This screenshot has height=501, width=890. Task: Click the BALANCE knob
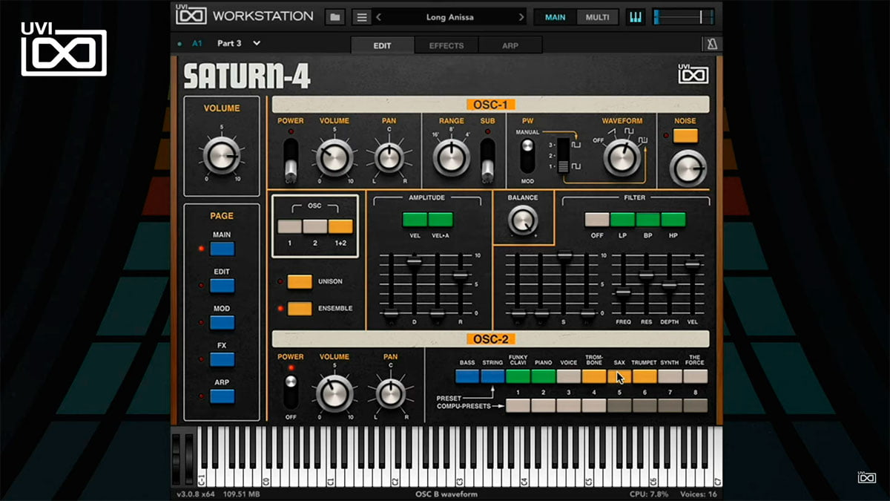coord(523,219)
